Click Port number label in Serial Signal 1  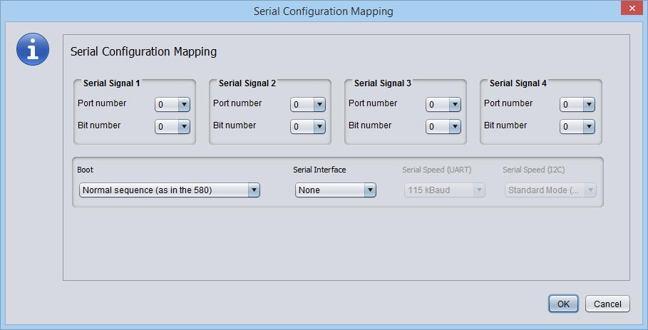pos(102,103)
